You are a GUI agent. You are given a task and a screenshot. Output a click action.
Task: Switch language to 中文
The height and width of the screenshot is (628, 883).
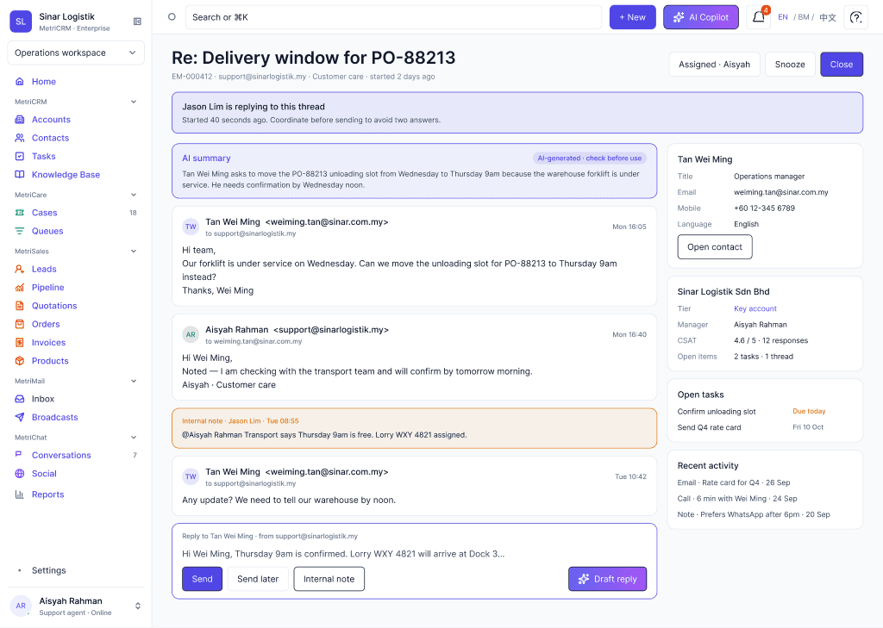(x=828, y=17)
